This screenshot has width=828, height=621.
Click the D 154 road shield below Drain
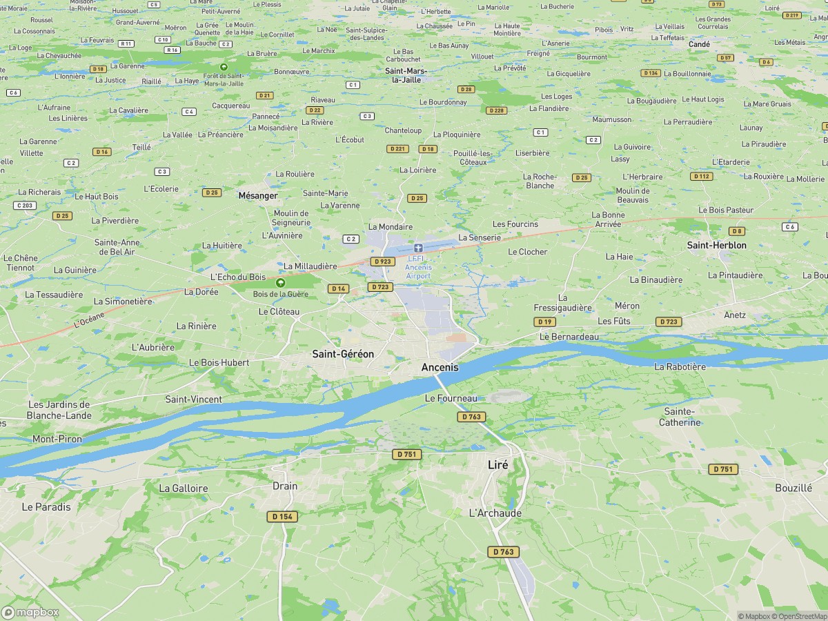coord(282,516)
